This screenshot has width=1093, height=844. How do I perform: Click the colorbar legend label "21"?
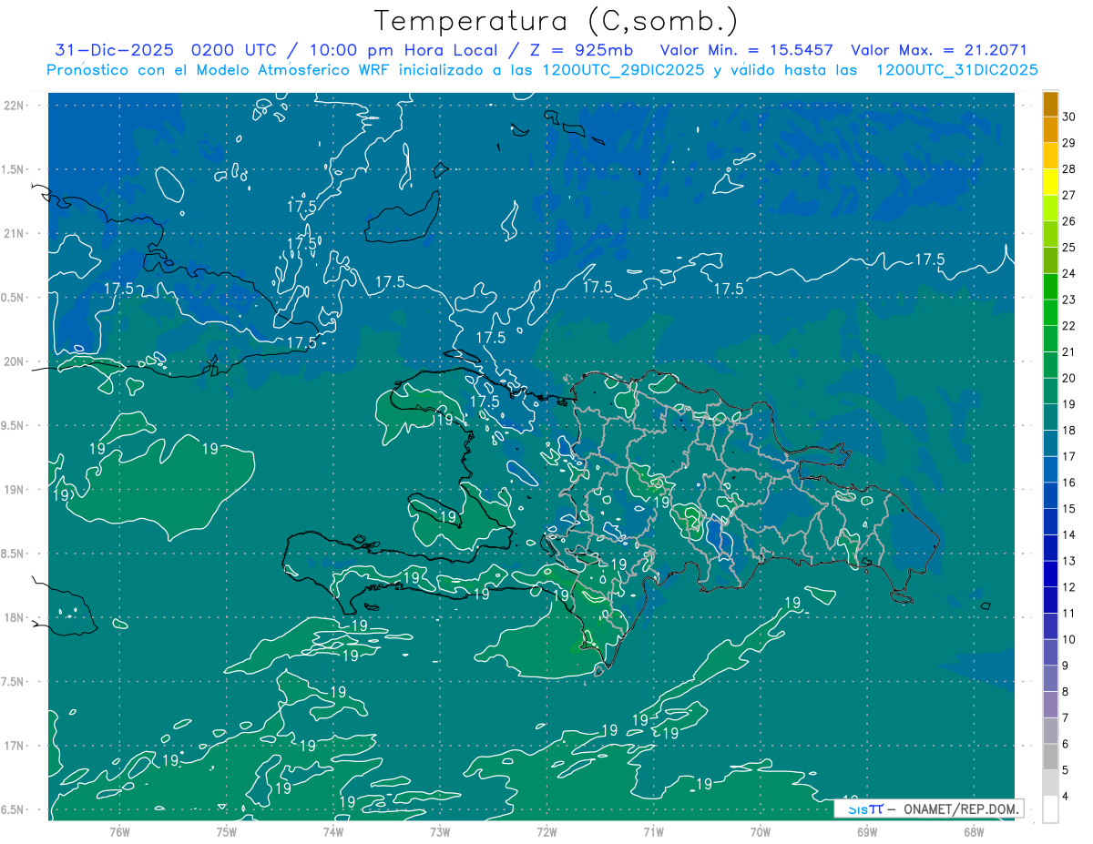pyautogui.click(x=1069, y=351)
